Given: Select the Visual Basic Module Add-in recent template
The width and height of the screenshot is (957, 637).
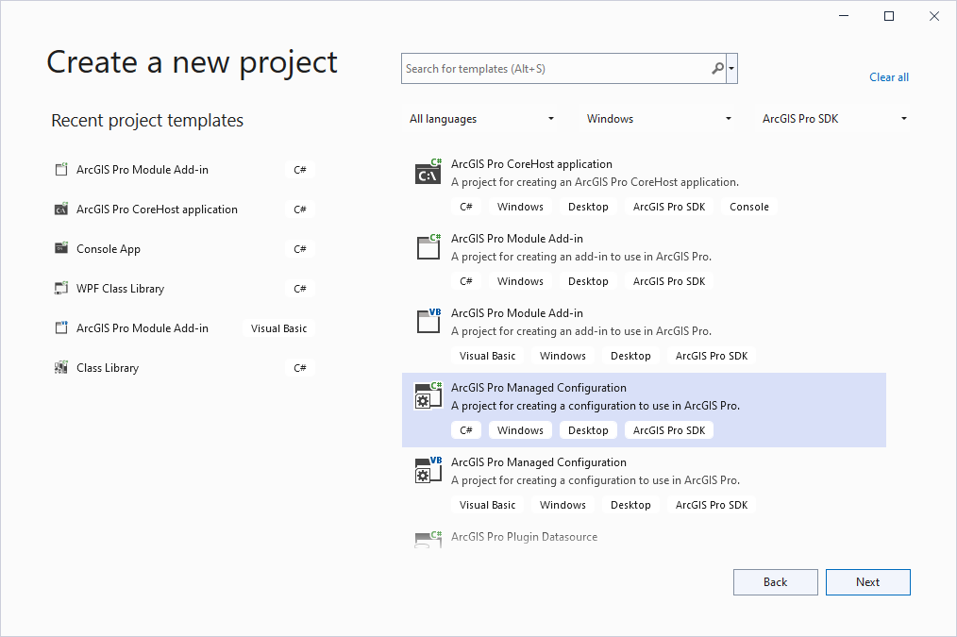Looking at the screenshot, I should pos(142,327).
